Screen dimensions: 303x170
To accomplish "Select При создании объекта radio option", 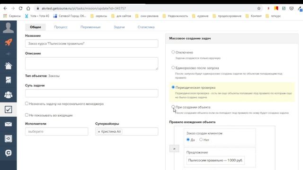I will (173, 107).
